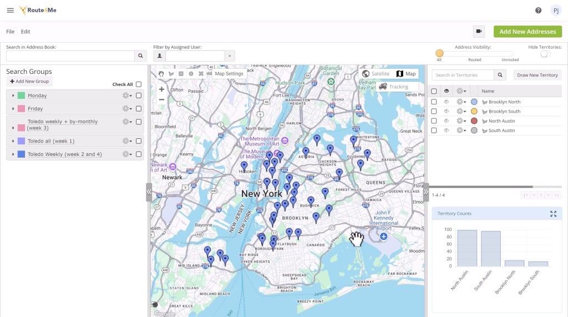Open Friday group gear dropdown

(127, 108)
